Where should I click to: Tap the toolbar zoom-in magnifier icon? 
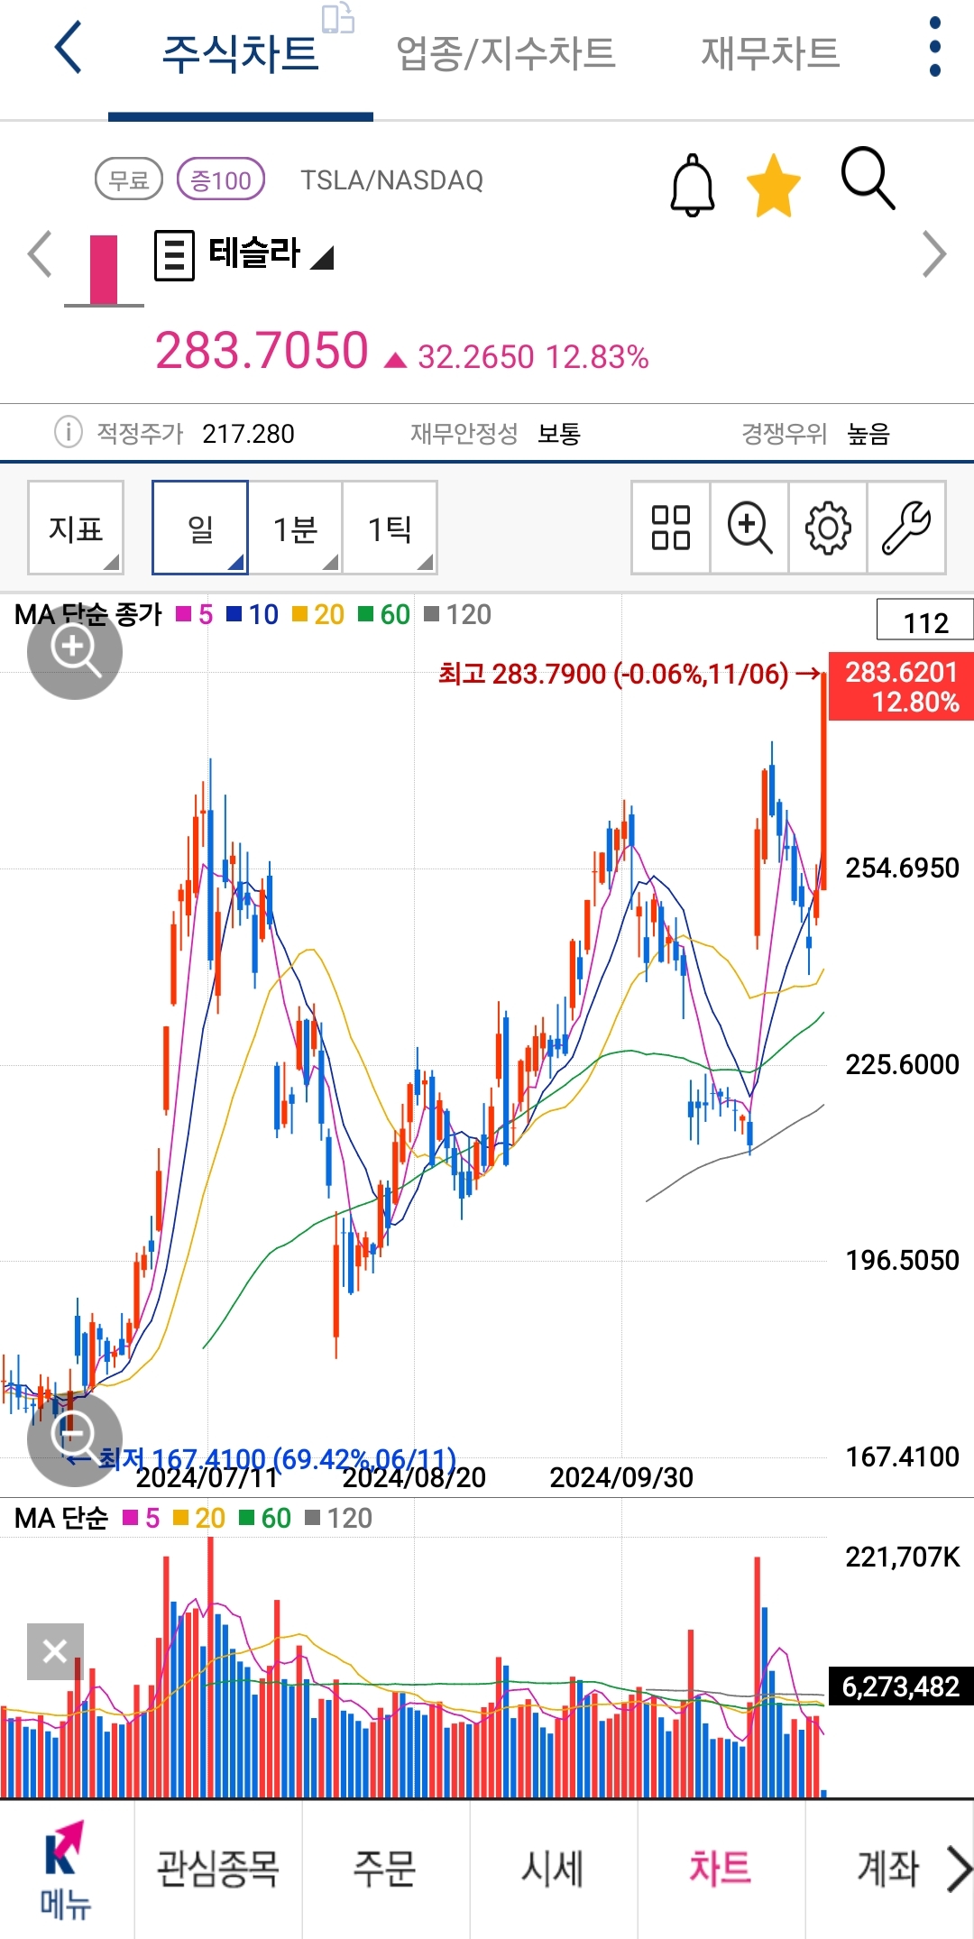749,528
